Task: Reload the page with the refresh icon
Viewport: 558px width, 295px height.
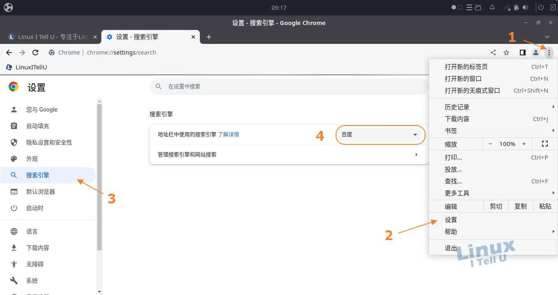Action: click(x=35, y=53)
